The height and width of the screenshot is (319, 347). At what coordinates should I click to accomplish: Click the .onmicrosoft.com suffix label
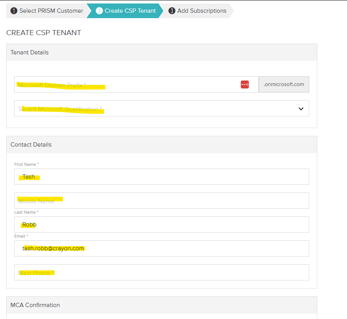[x=284, y=84]
